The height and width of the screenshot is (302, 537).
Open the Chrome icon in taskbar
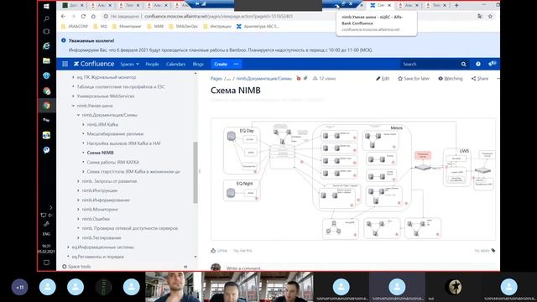(46, 106)
